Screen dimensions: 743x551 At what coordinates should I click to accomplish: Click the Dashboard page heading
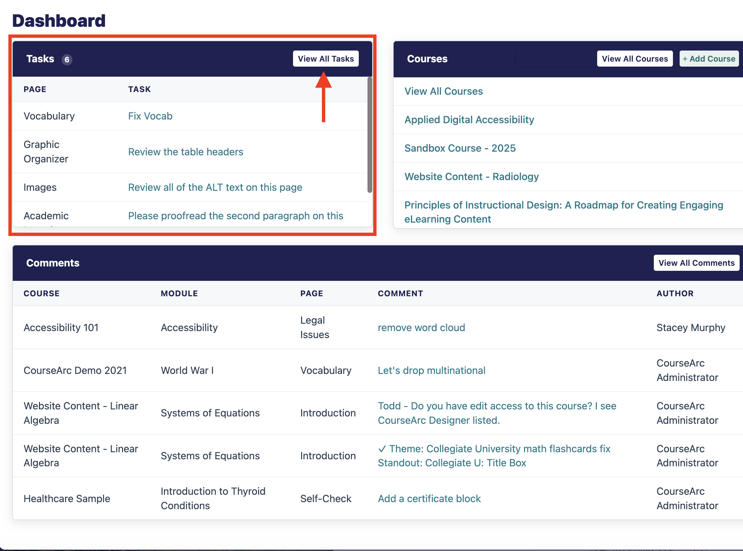coord(59,21)
